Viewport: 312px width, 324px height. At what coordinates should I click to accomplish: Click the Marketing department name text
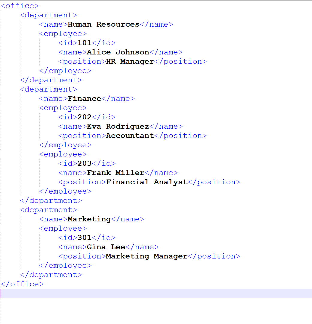pos(89,219)
